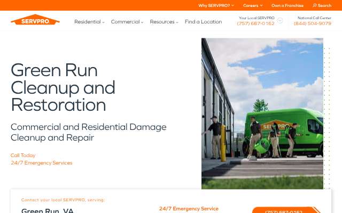
Task: Expand the local SERVPRO chevron circle
Action: (280, 21)
